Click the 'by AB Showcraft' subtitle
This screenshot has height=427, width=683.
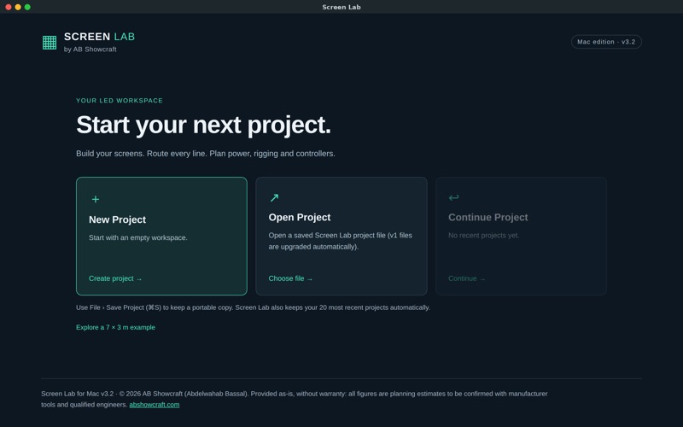pyautogui.click(x=90, y=50)
